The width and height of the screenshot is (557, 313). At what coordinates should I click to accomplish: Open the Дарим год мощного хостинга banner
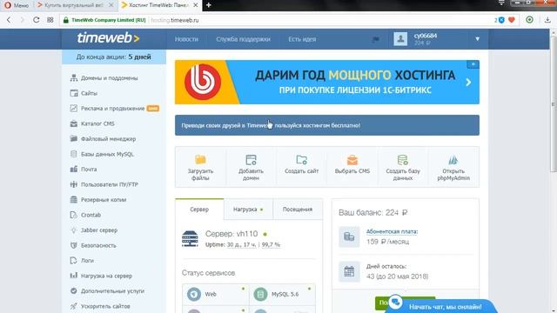coord(327,83)
